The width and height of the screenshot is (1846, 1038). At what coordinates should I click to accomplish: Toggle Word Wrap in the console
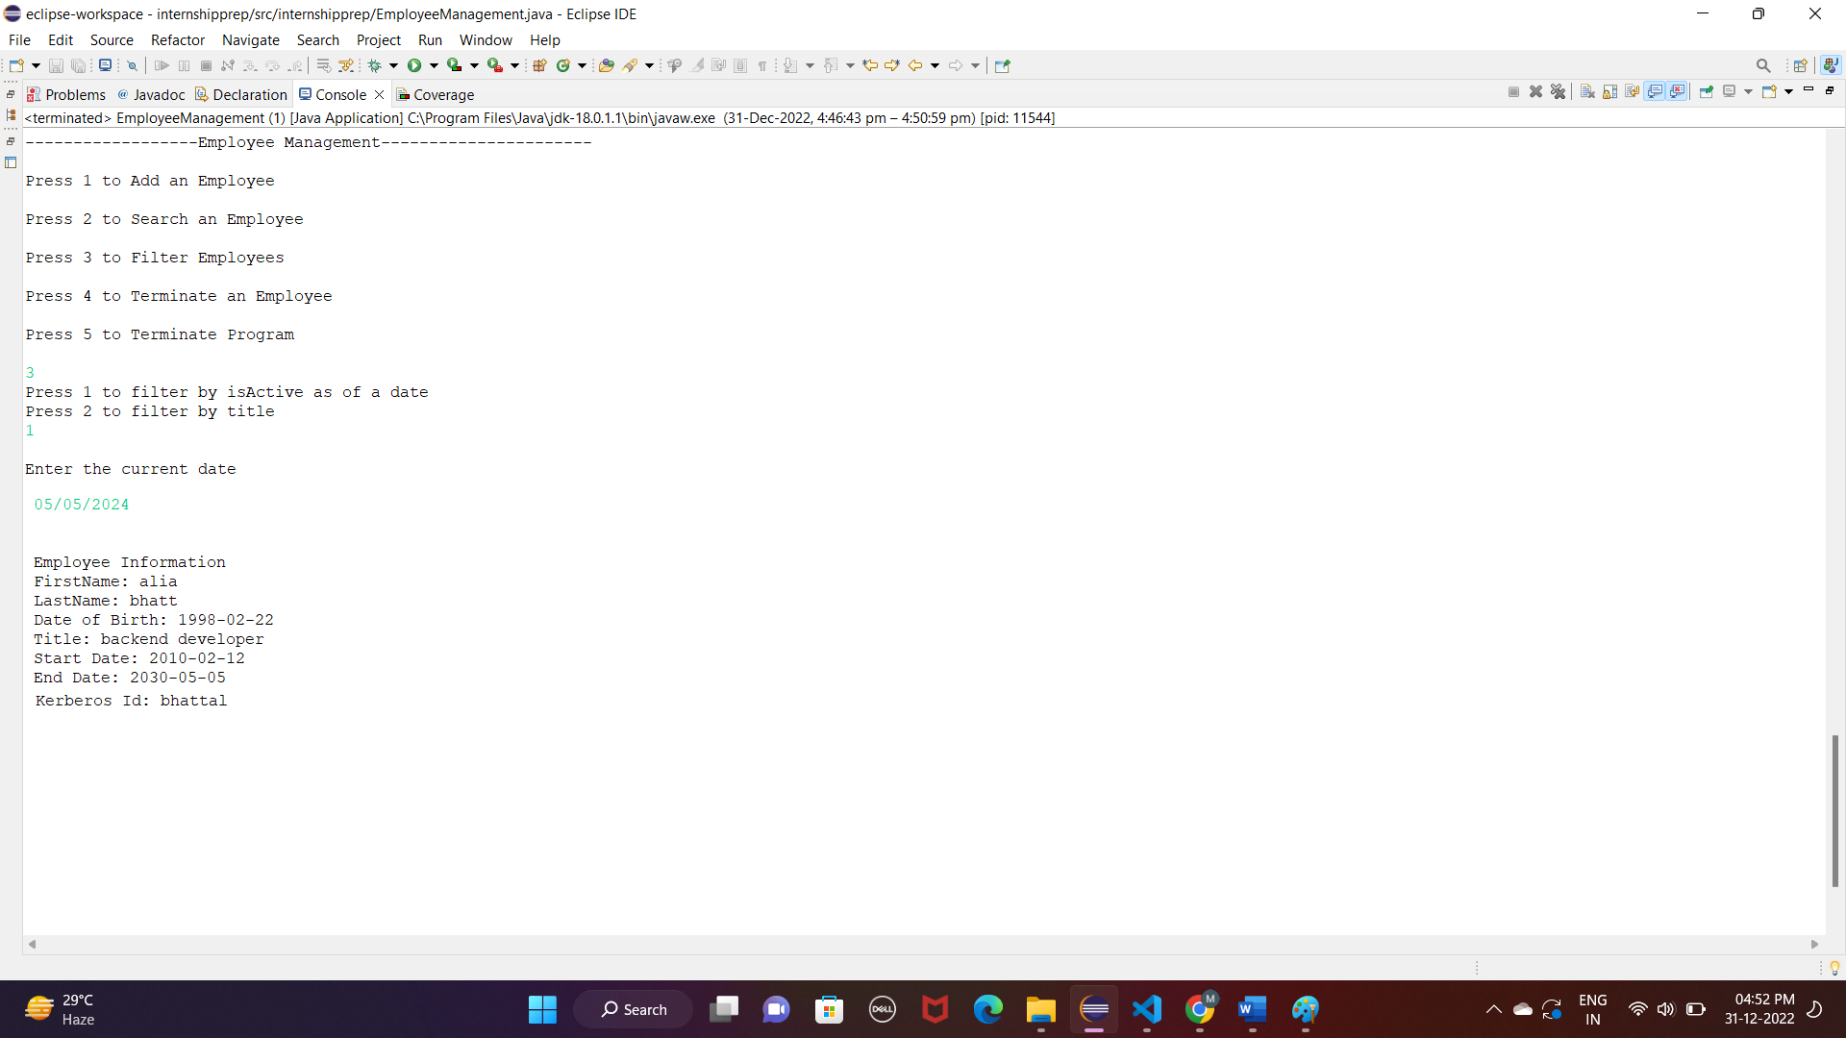pos(1633,92)
